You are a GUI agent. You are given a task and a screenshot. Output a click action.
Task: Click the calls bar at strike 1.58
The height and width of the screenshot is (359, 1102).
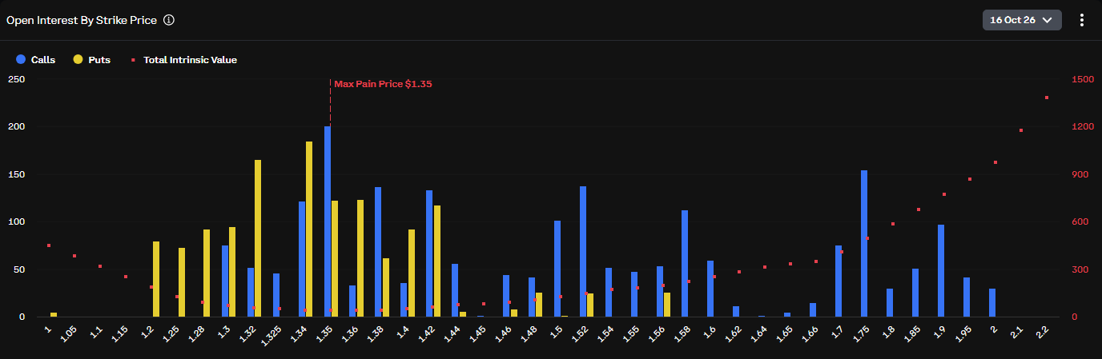coord(685,264)
